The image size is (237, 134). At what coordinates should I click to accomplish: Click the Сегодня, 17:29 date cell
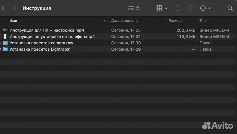126,49
